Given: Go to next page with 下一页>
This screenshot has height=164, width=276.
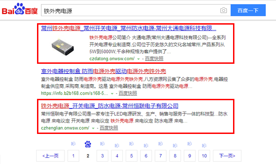Looking at the screenshot, I should (227, 156).
